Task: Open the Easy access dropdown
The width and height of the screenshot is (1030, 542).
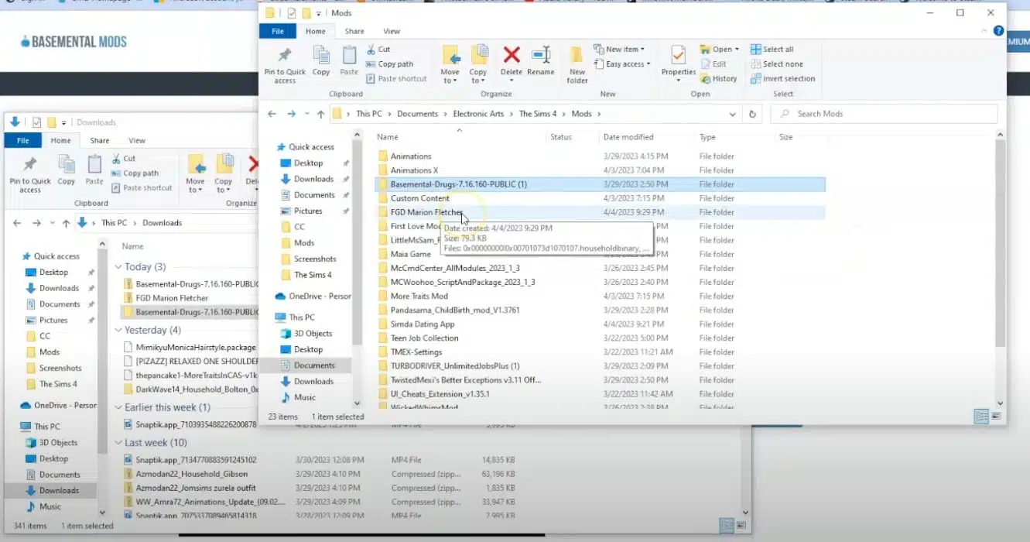Action: (623, 63)
